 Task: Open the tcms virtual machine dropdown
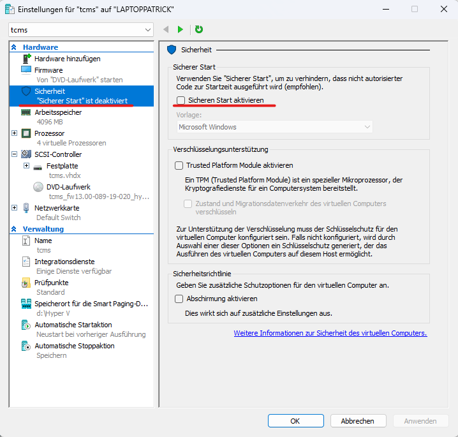(147, 30)
